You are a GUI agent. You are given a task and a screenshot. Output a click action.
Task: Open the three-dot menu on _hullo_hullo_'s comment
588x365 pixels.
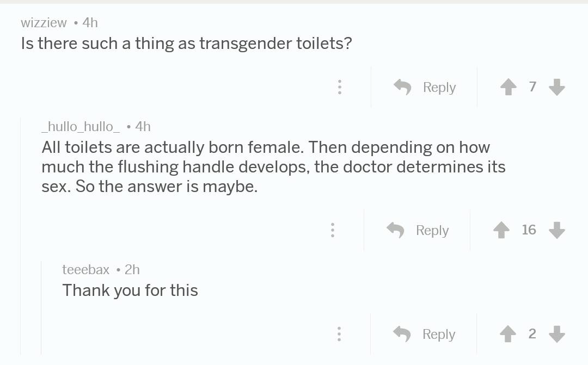pos(333,230)
